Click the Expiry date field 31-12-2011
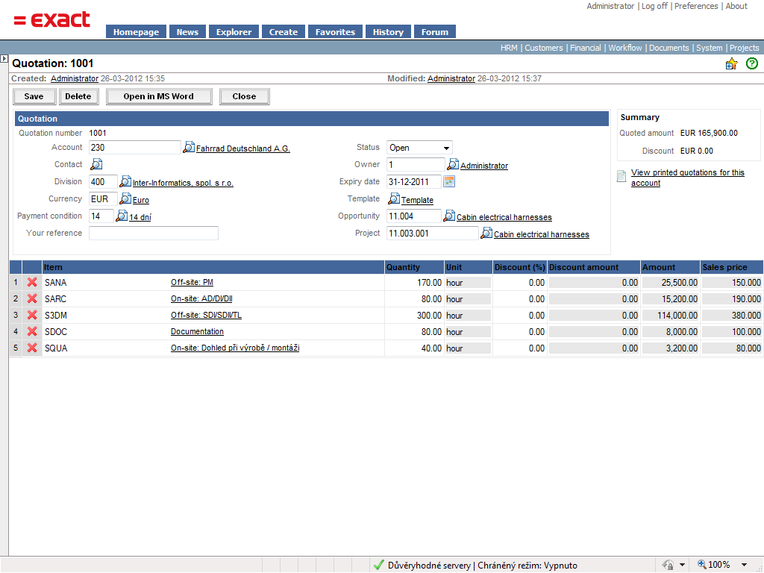Screen dimensions: 764x573 [x=414, y=182]
